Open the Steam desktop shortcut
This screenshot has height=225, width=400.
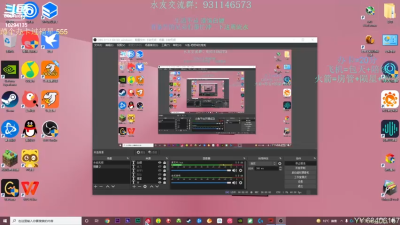(x=10, y=101)
